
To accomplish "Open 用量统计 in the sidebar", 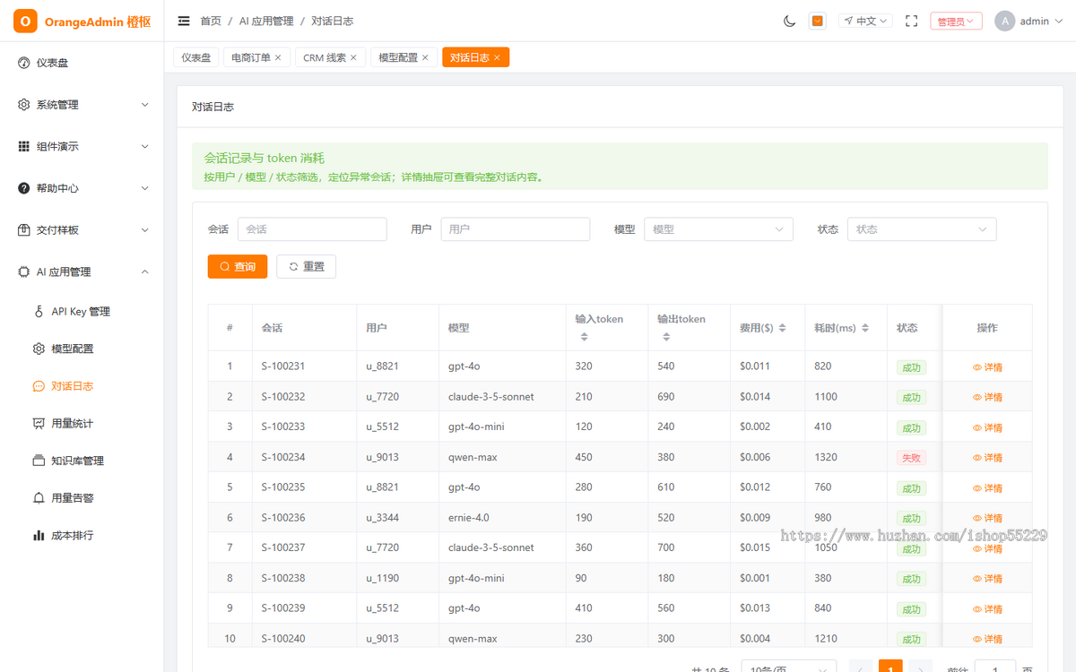I will click(x=82, y=423).
